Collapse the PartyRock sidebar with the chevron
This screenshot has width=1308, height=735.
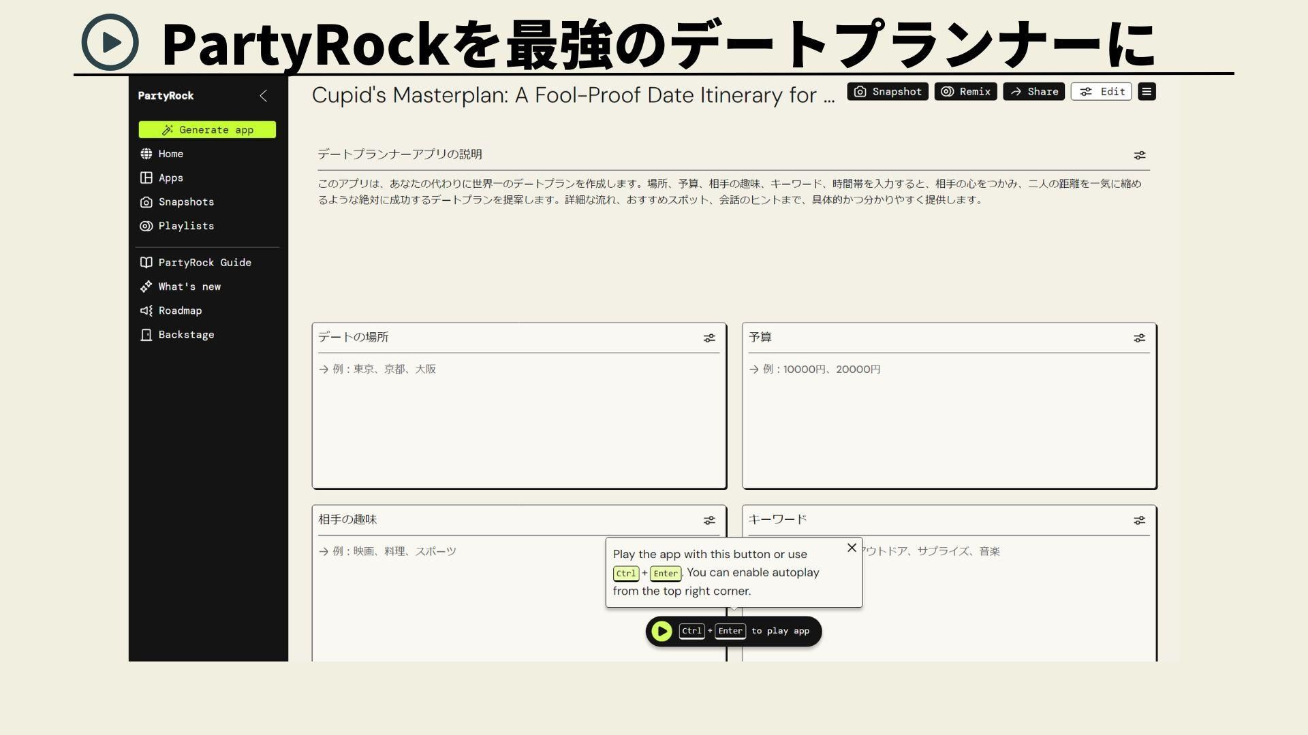tap(264, 96)
